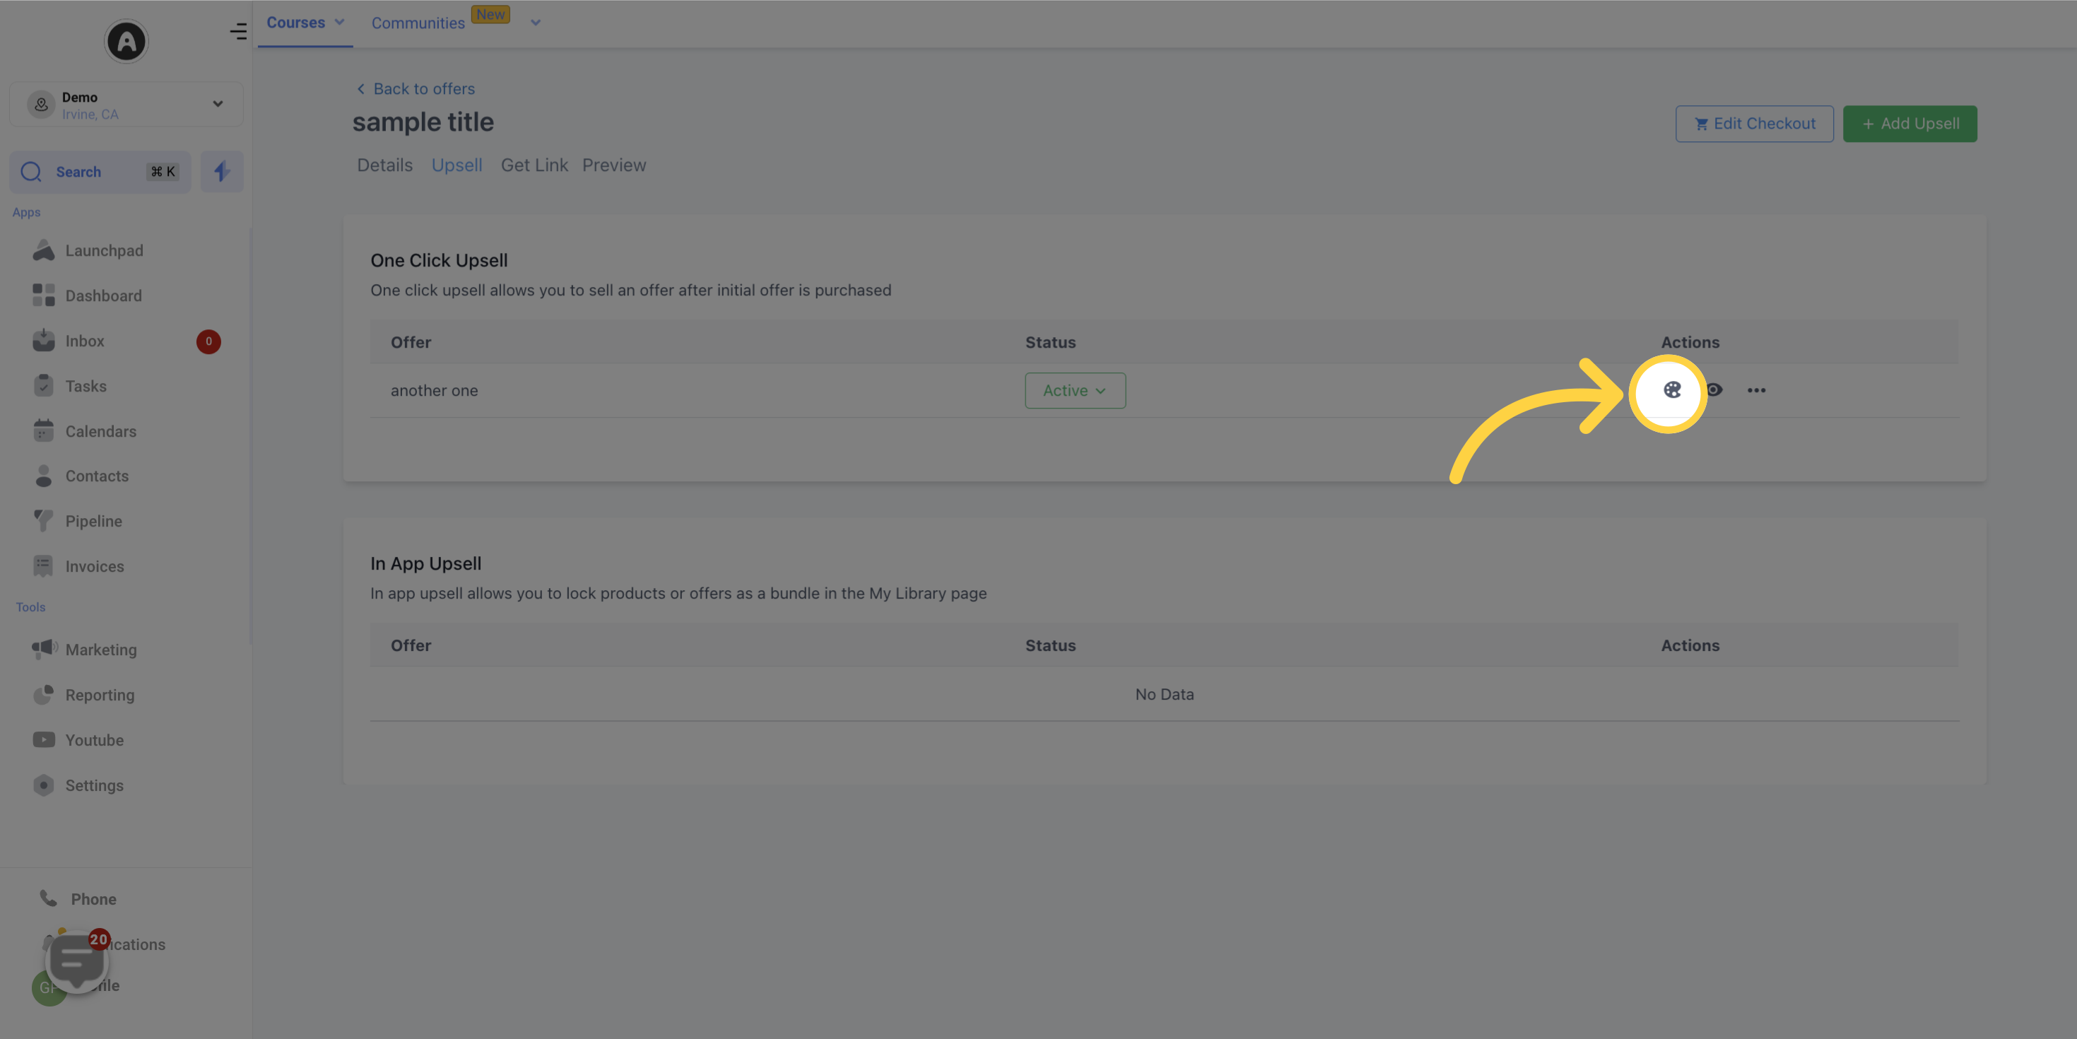Click the eye visibility icon for upsell
Viewport: 2077px width, 1039px height.
tap(1714, 389)
